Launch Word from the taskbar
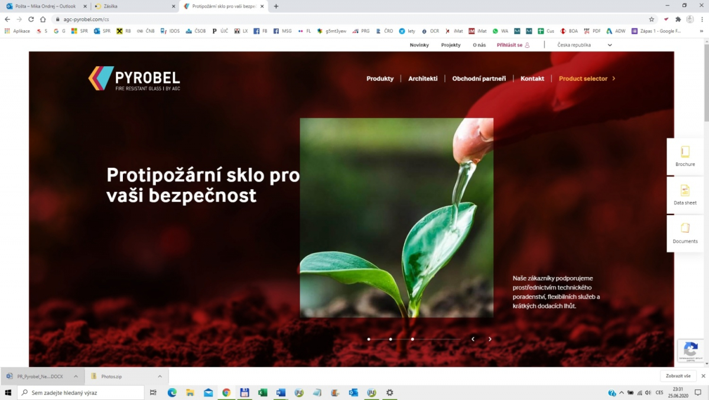Screen dimensions: 709x400 279,392
